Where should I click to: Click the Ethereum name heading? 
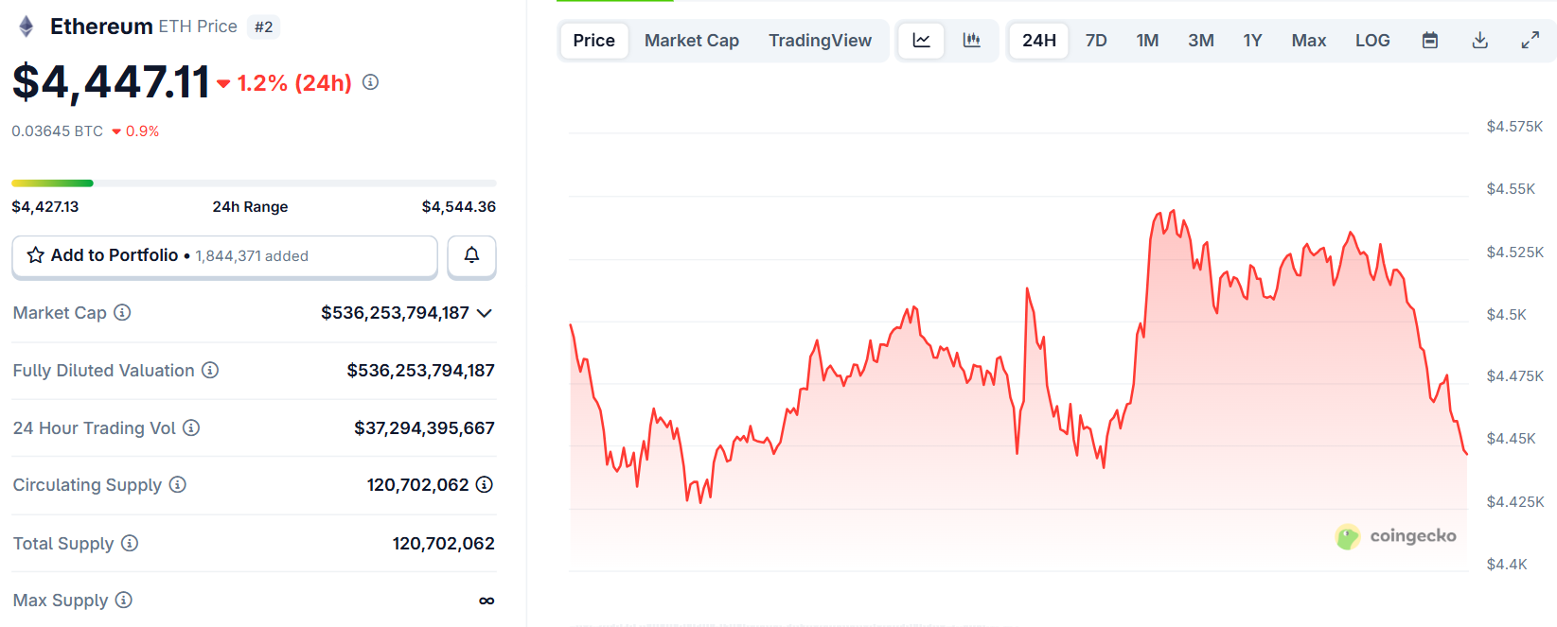coord(101,26)
